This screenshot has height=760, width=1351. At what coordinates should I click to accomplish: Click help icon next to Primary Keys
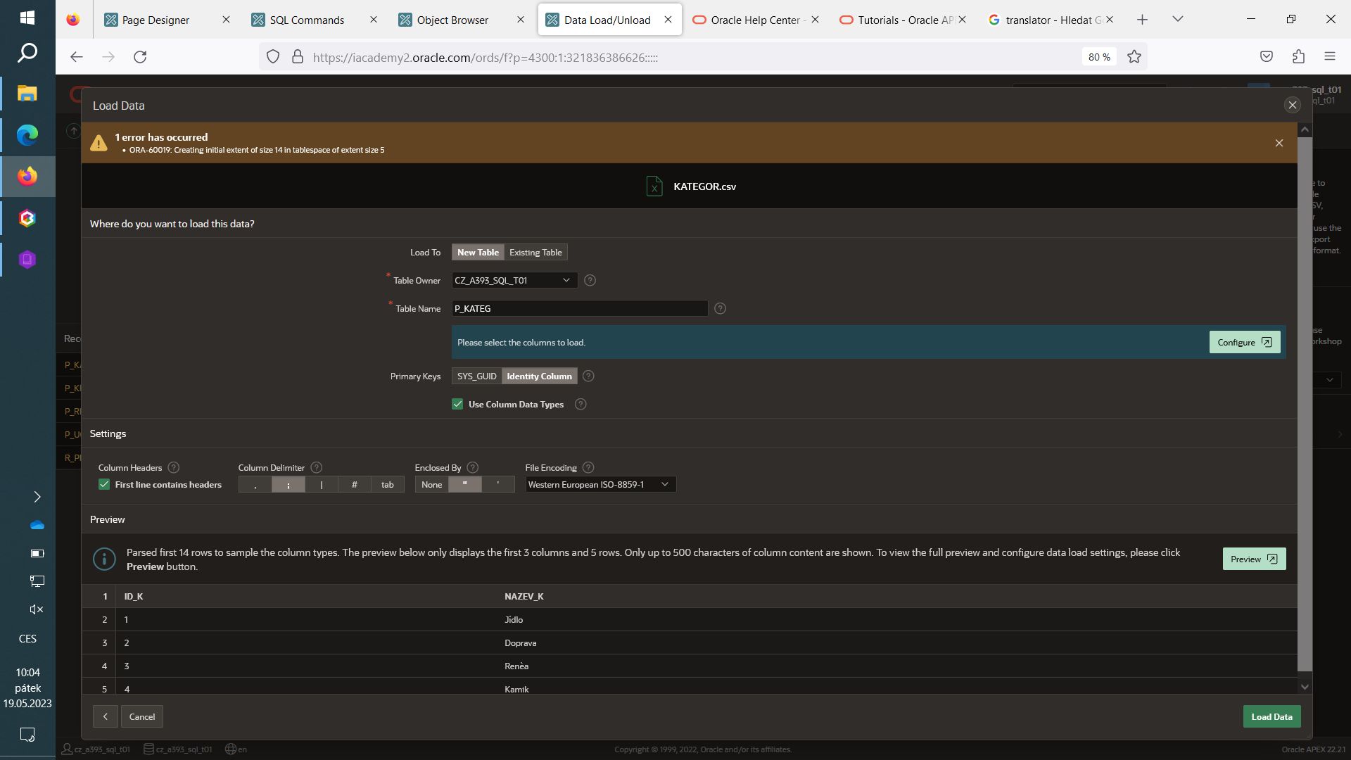point(588,376)
